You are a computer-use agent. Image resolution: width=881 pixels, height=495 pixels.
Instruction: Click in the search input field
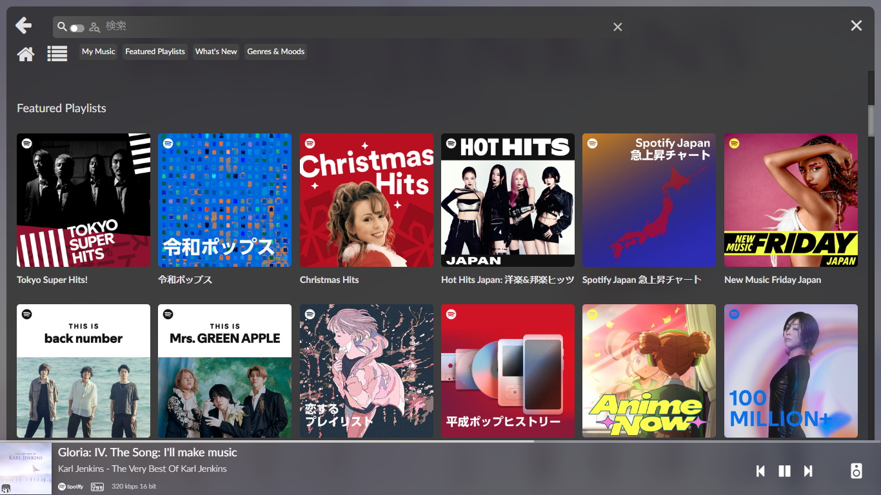355,26
